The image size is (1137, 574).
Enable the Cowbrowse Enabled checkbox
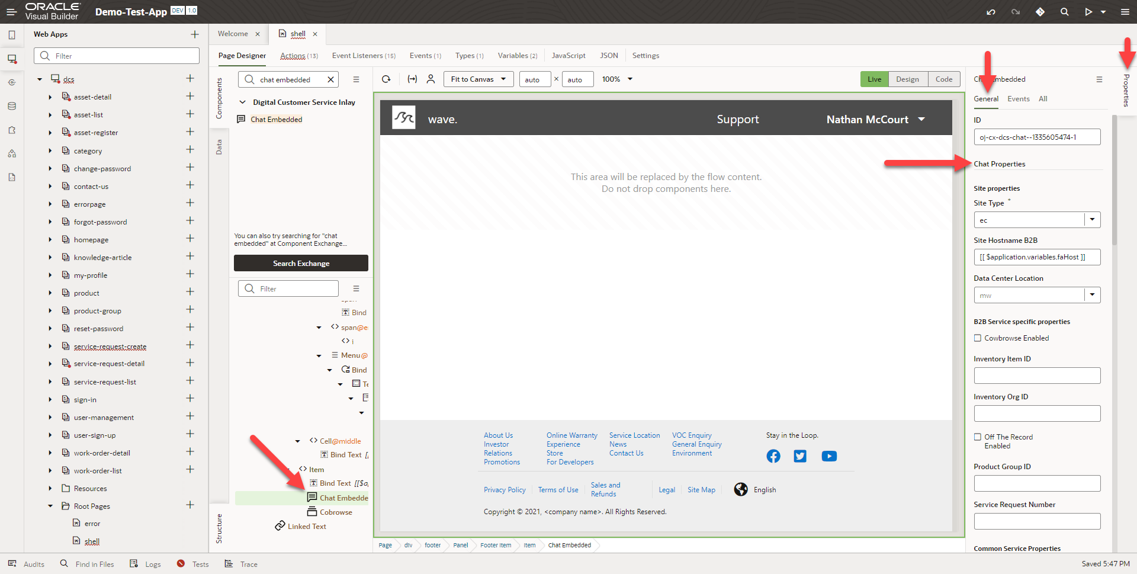click(977, 338)
